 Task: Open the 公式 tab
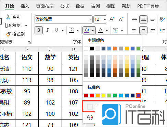pos(65,6)
